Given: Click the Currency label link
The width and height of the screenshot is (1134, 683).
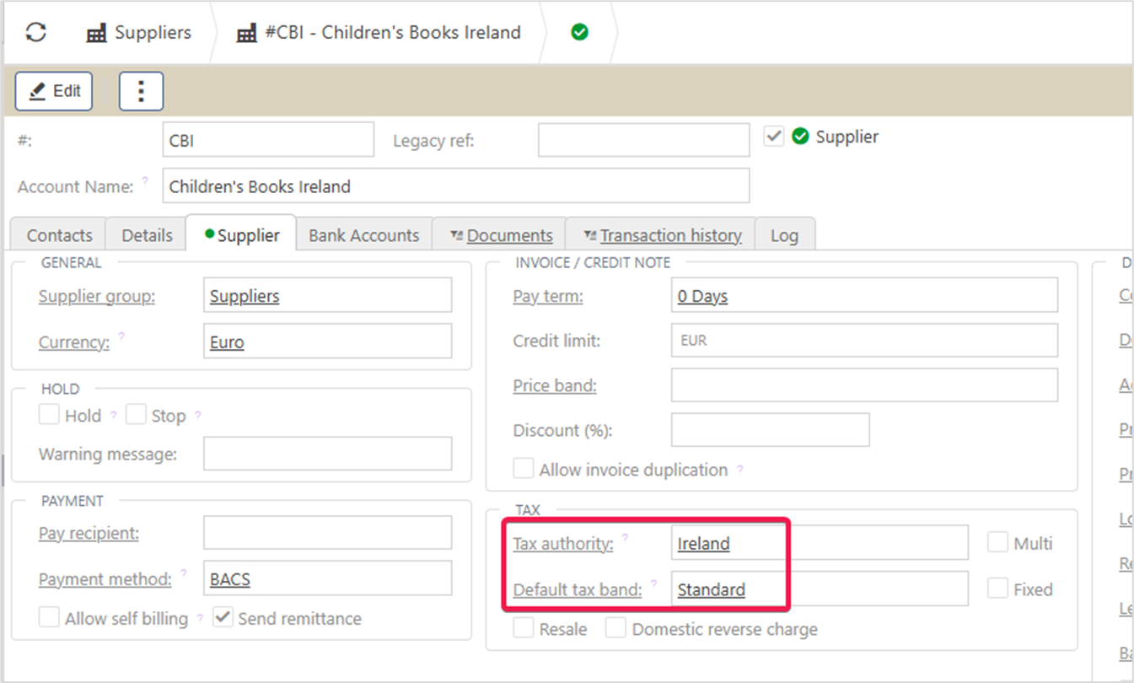Looking at the screenshot, I should click(74, 342).
